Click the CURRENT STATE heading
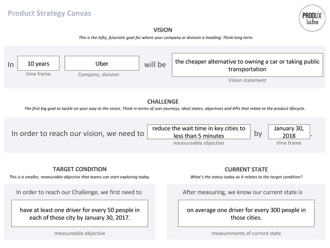The height and width of the screenshot is (248, 330). [246, 169]
